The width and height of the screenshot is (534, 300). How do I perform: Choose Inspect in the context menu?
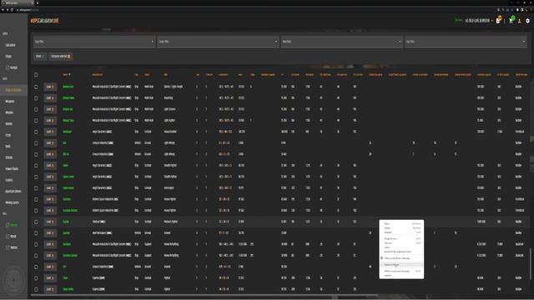click(x=402, y=276)
